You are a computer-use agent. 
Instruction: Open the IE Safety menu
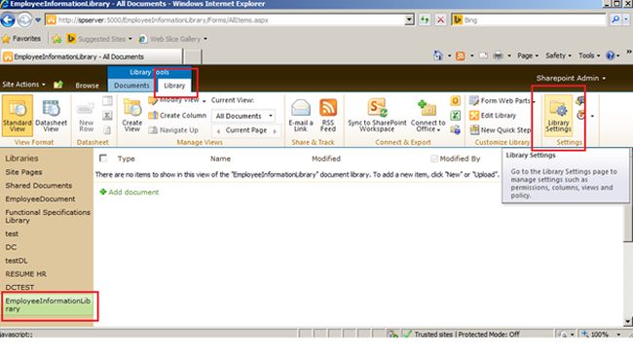(x=558, y=55)
